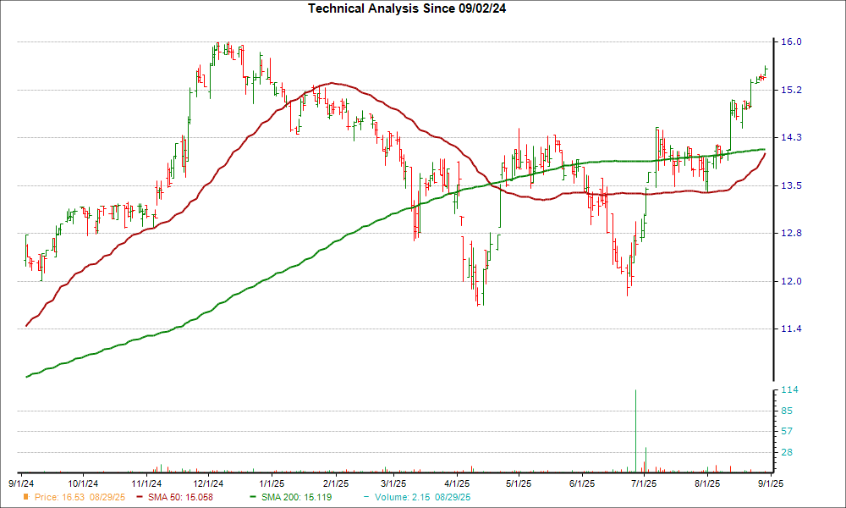The image size is (846, 508).
Task: Click the 15.2 price axis label
Action: (791, 90)
